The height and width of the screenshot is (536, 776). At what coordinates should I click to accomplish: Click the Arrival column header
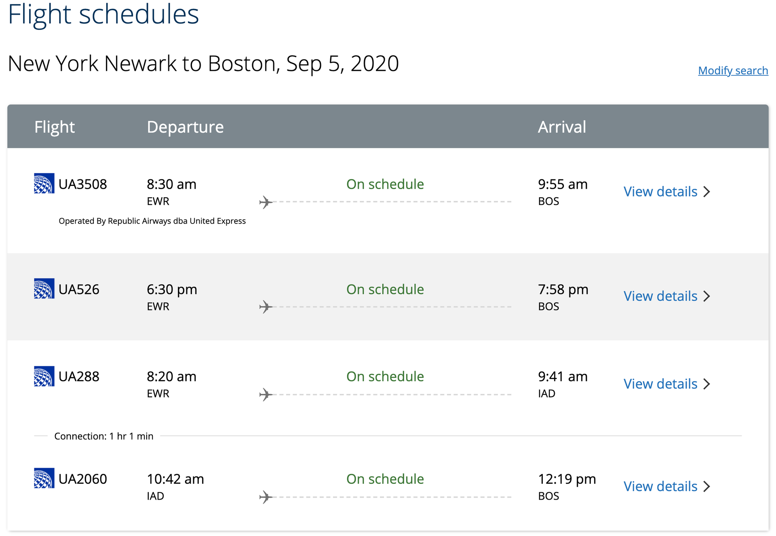coord(562,127)
